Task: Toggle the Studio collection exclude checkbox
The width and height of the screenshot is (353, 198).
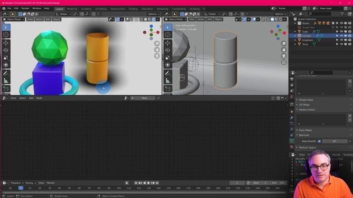Action: click(333, 23)
